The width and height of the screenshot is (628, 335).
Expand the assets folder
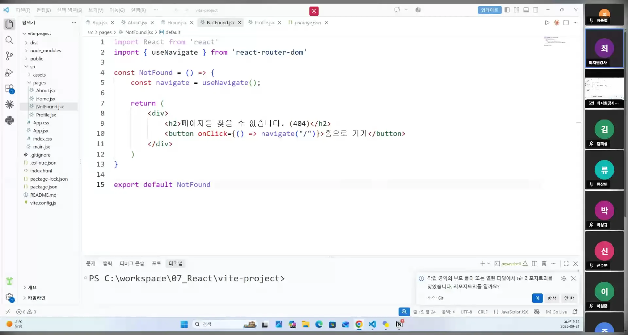coord(29,75)
